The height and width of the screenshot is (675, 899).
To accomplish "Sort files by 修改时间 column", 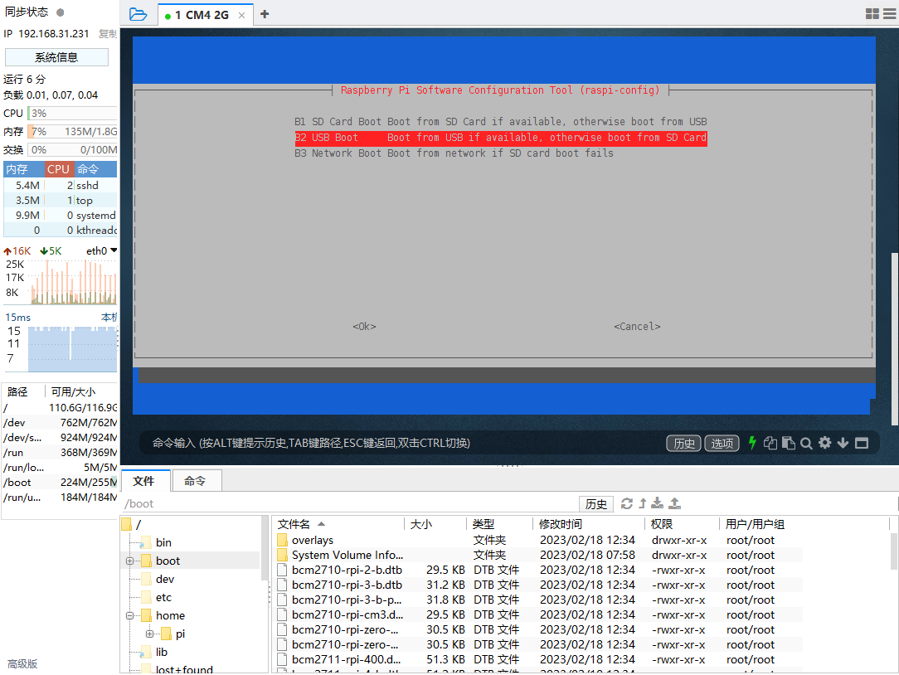I will click(588, 524).
